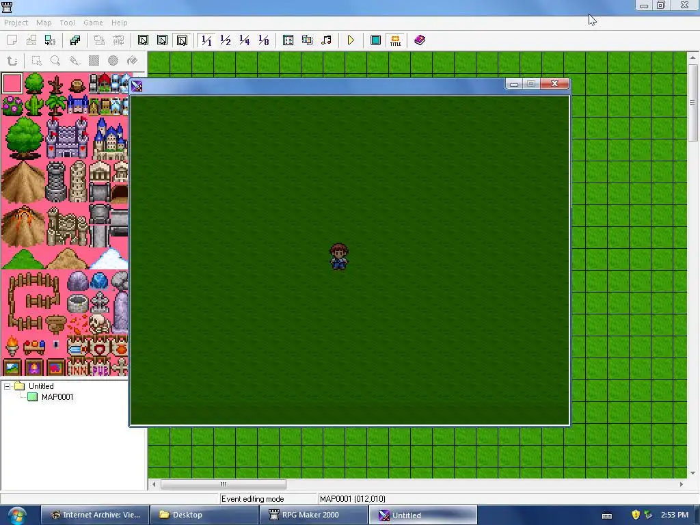700x525 pixels.
Task: Create a new project via toolbar icon
Action: tap(12, 40)
